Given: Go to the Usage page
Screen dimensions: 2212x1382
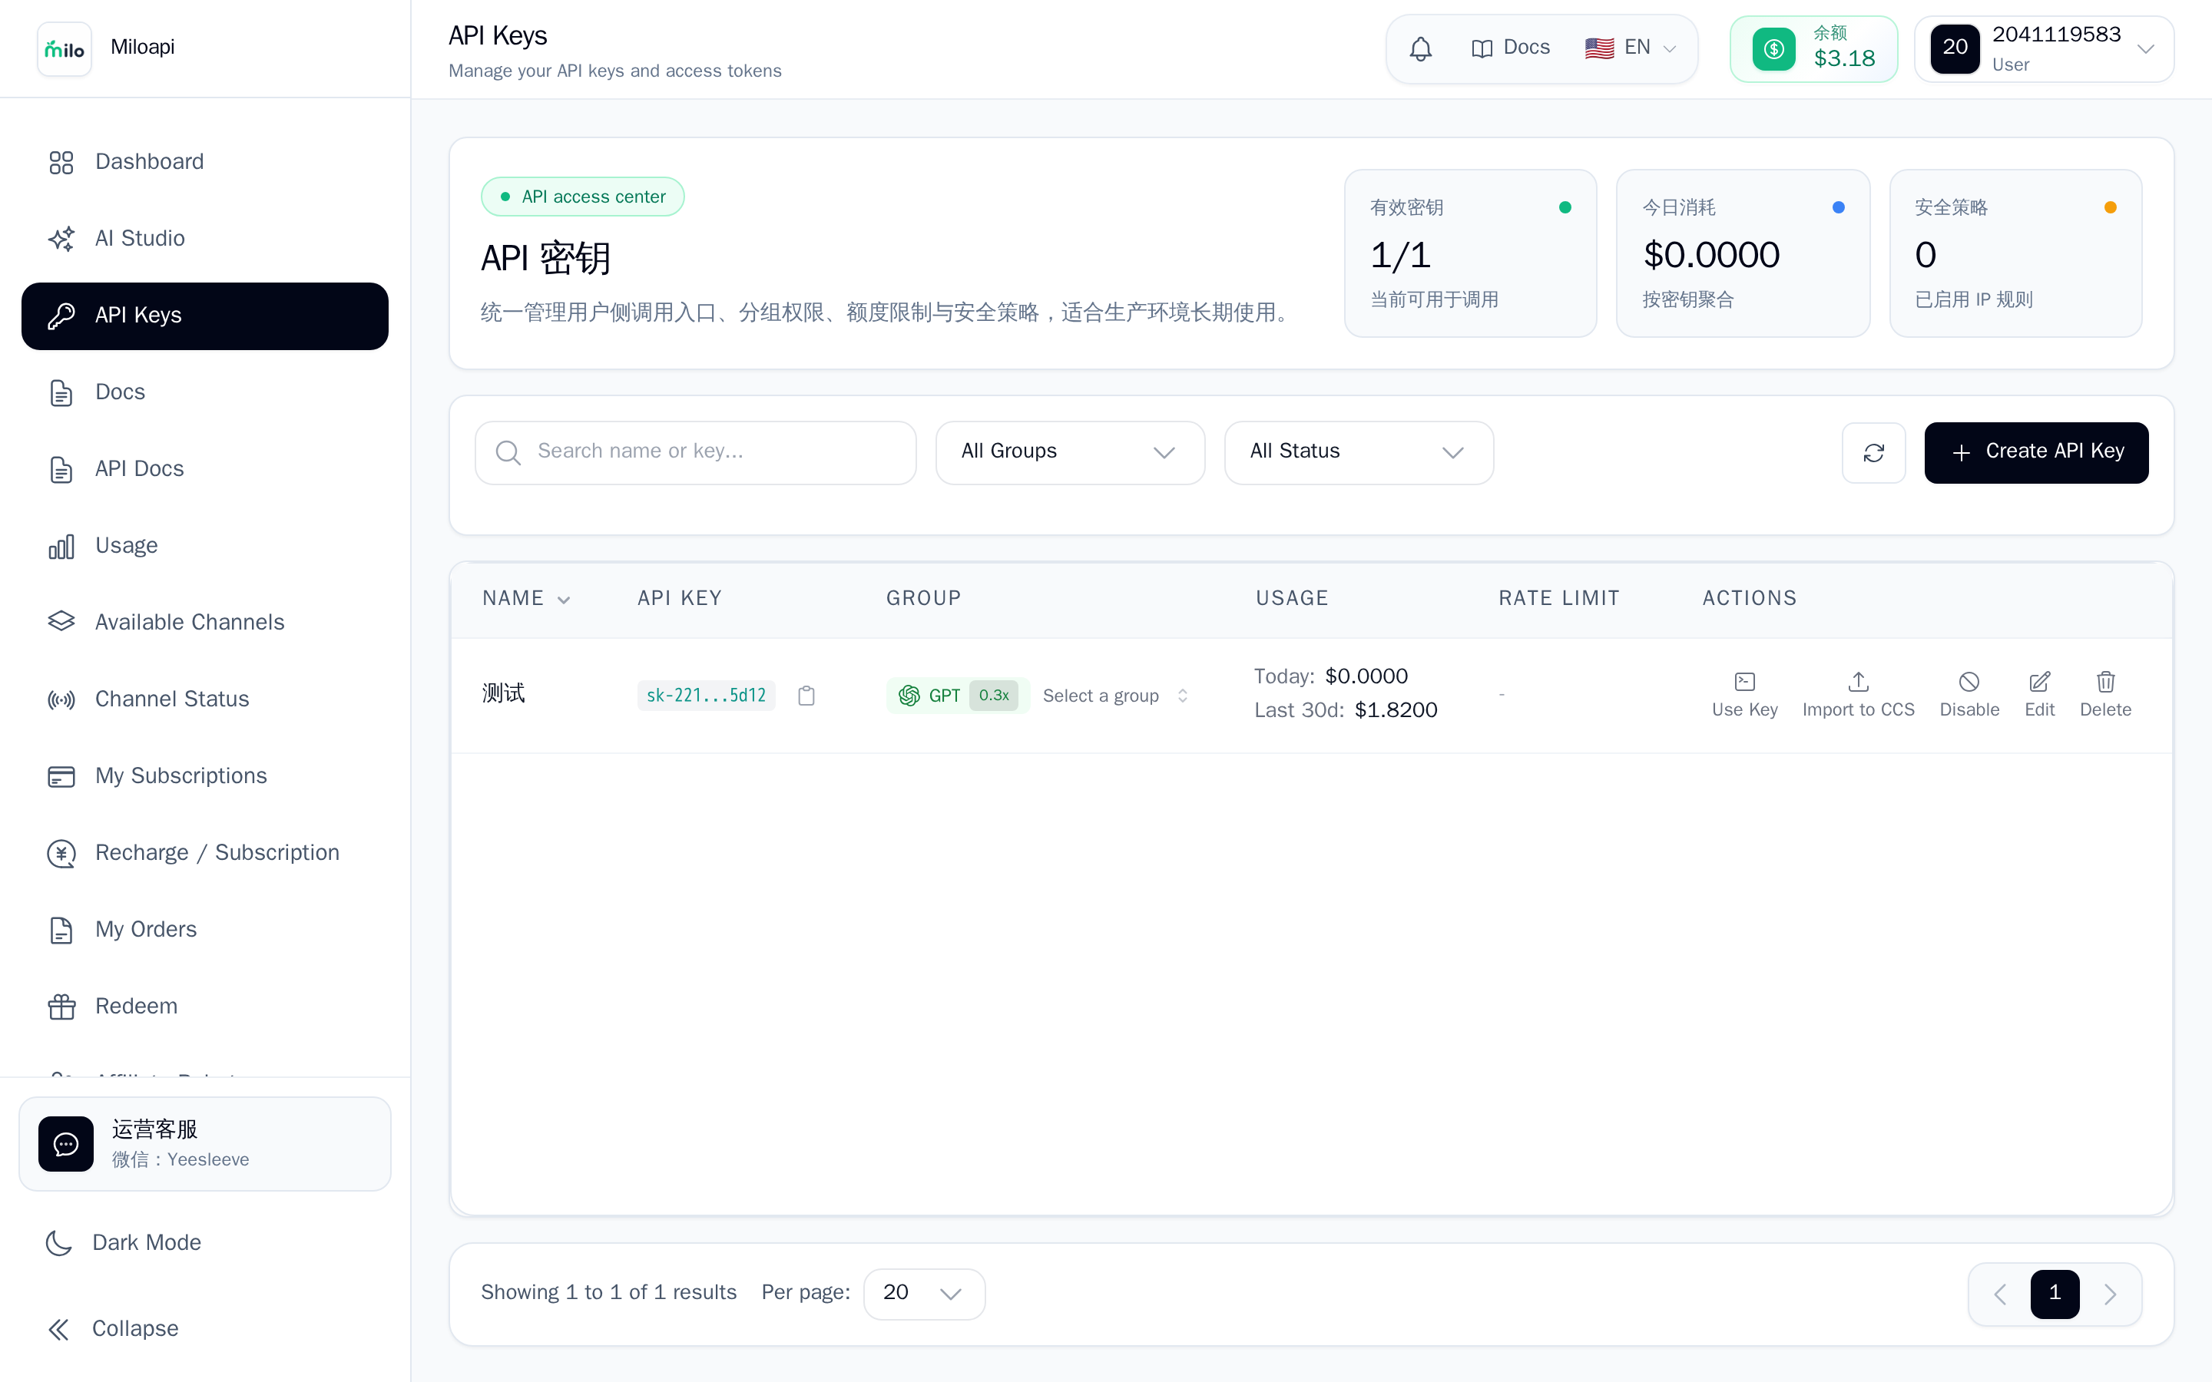Looking at the screenshot, I should 205,546.
